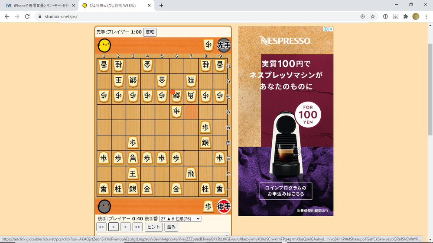This screenshot has width=433, height=243.
Task: Select the inverted pawn at file 6 rank 六
Action: coord(176,111)
